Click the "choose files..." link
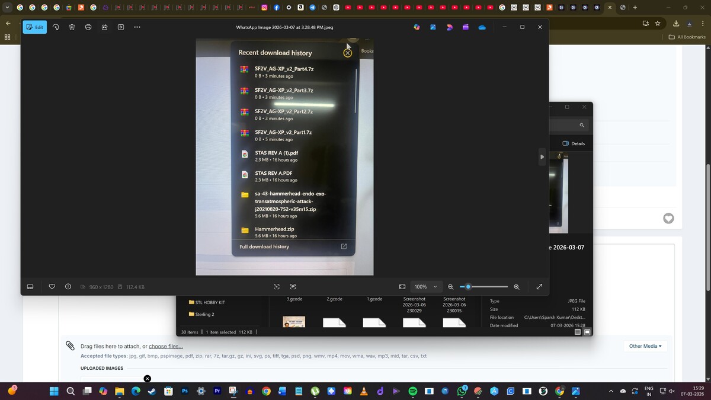The width and height of the screenshot is (711, 400). pyautogui.click(x=165, y=346)
